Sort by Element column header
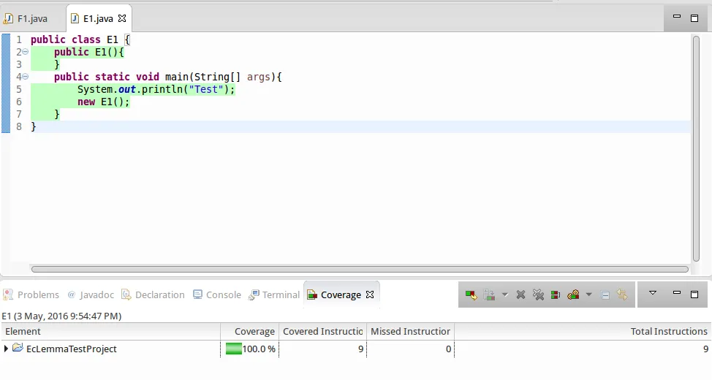The image size is (712, 380). tap(111, 332)
